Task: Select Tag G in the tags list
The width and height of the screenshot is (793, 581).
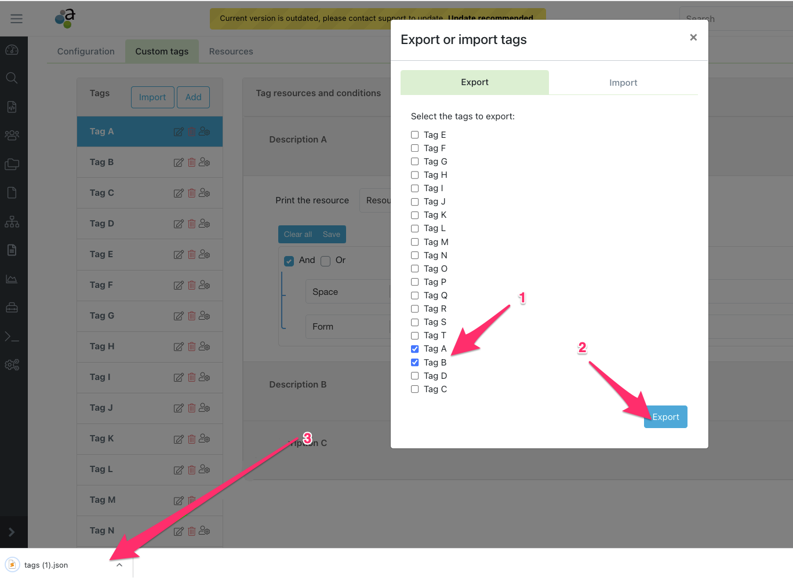Action: [102, 316]
